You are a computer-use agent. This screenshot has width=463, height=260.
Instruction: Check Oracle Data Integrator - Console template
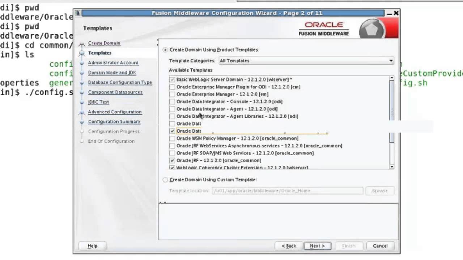coord(172,102)
